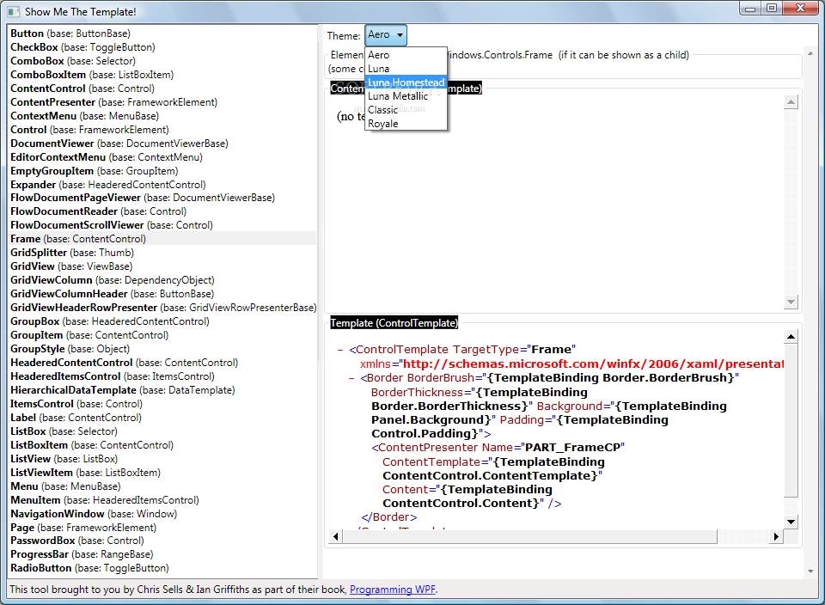Viewport: 825px width, 605px height.
Task: Select ContentPresenter list entry
Action: point(163,102)
